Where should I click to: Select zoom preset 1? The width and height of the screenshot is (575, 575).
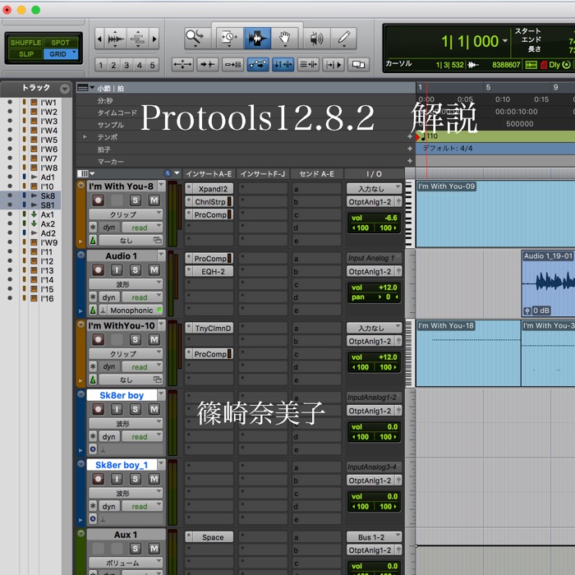click(101, 65)
